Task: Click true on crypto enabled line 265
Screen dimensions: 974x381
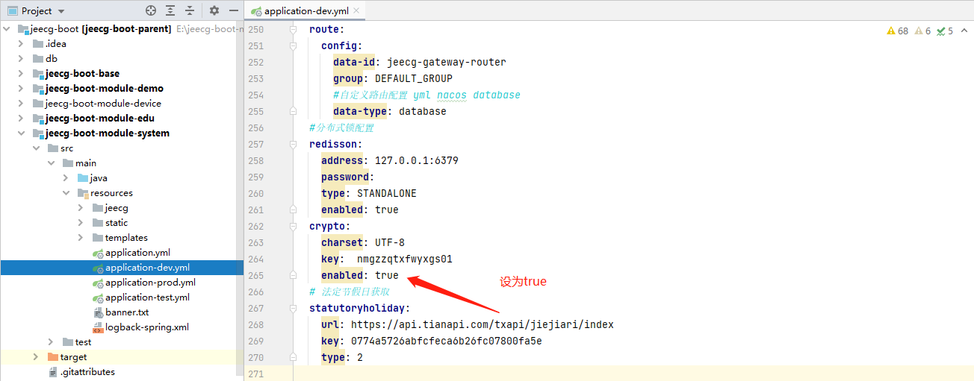Action: tap(386, 275)
